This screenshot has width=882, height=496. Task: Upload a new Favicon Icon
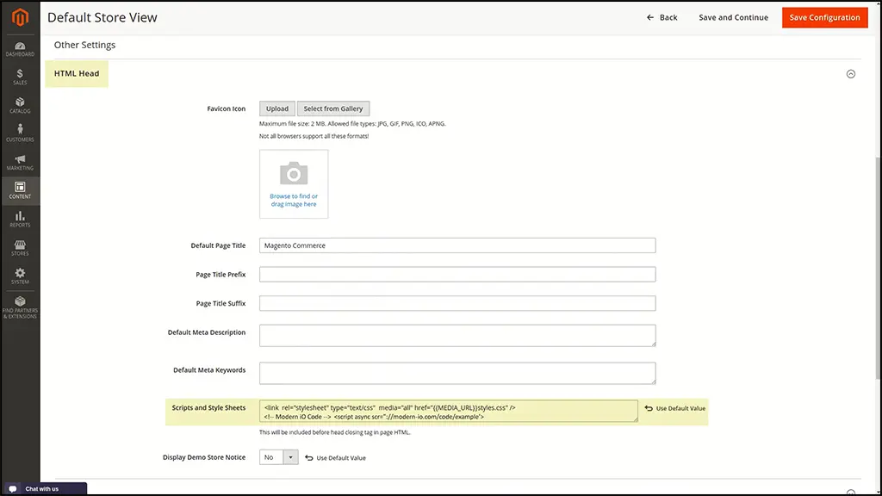pyautogui.click(x=276, y=108)
